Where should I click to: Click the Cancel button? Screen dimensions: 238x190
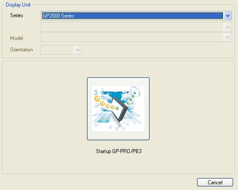[x=215, y=182]
